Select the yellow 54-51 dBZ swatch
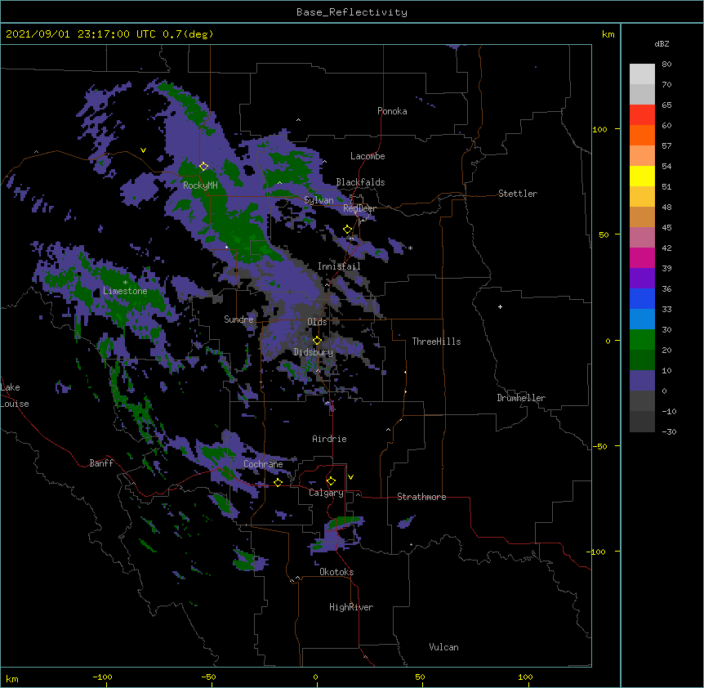The image size is (704, 688). [x=642, y=176]
